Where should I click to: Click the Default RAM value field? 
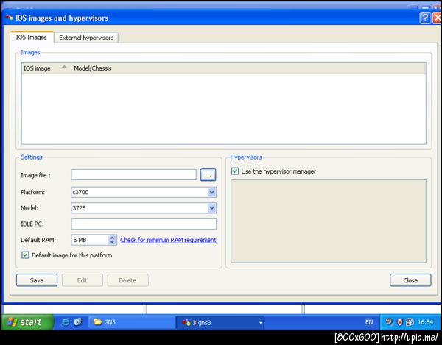pos(90,240)
